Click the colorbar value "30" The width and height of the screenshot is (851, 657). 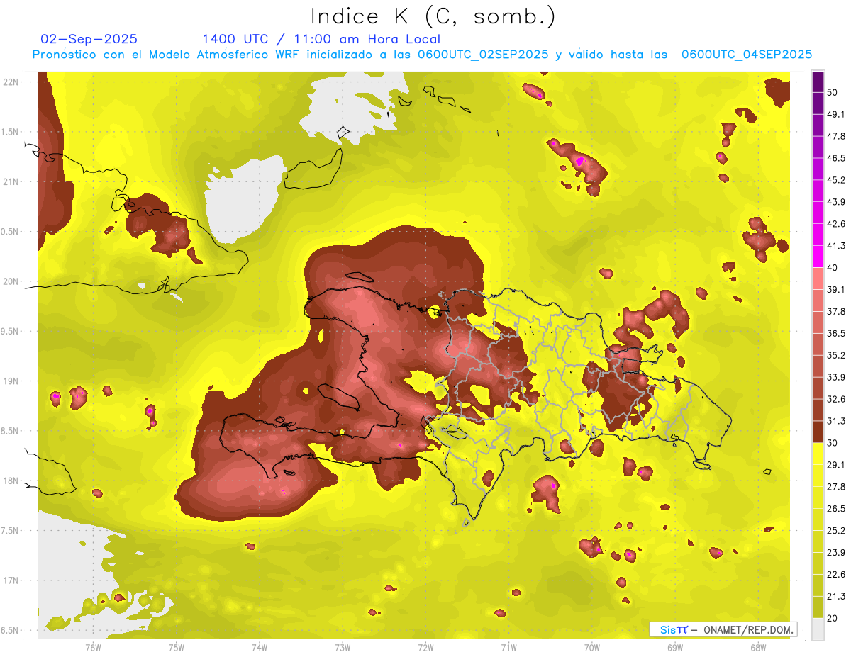tap(833, 443)
